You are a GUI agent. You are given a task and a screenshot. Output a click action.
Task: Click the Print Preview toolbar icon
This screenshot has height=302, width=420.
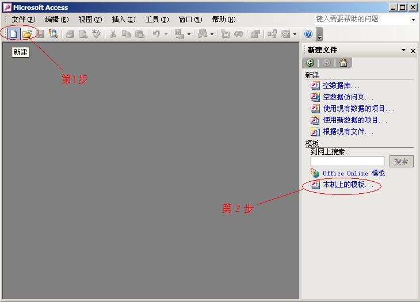point(83,34)
